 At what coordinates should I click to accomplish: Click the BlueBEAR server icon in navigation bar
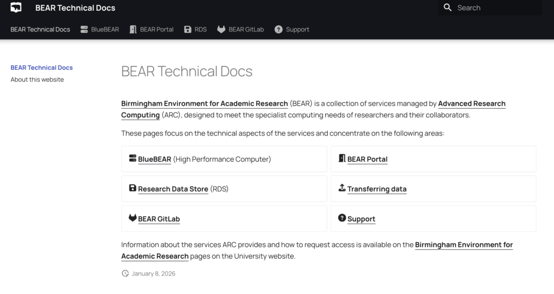tap(84, 29)
